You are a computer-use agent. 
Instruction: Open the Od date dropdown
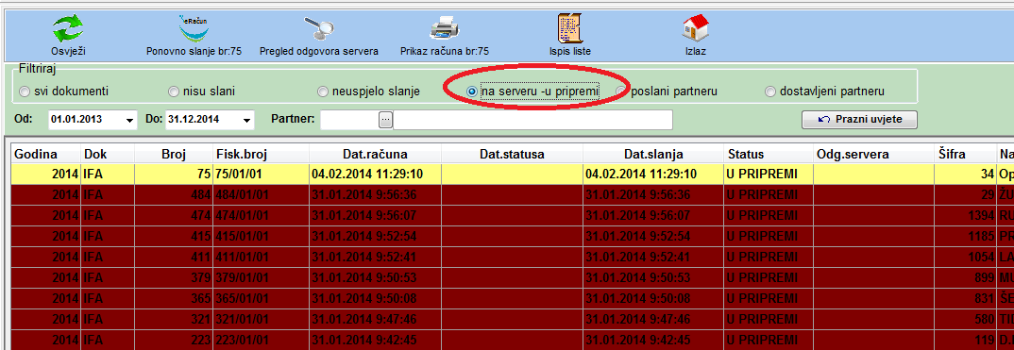tap(129, 120)
